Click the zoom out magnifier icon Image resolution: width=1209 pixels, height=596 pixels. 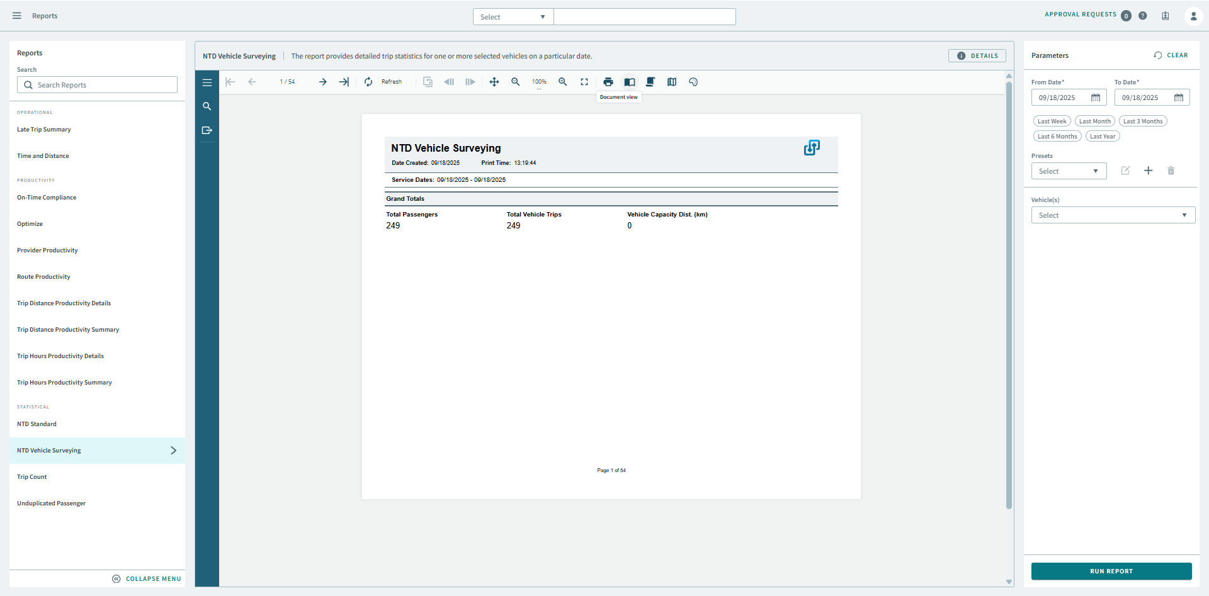(x=516, y=82)
